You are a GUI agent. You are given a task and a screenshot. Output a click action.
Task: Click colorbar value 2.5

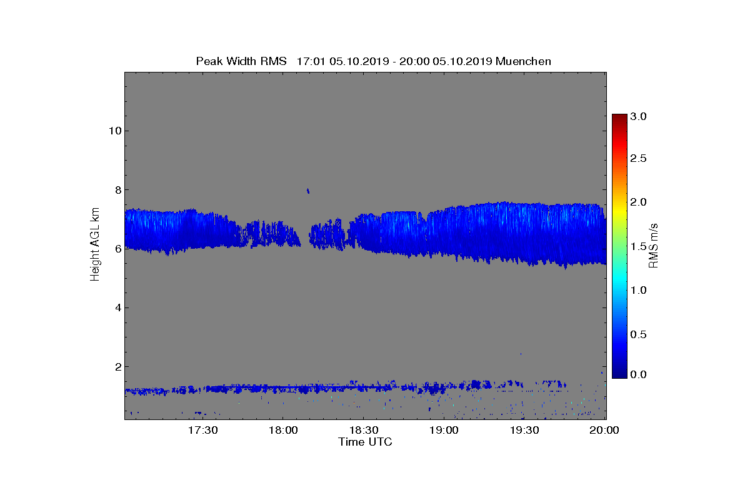(x=638, y=159)
